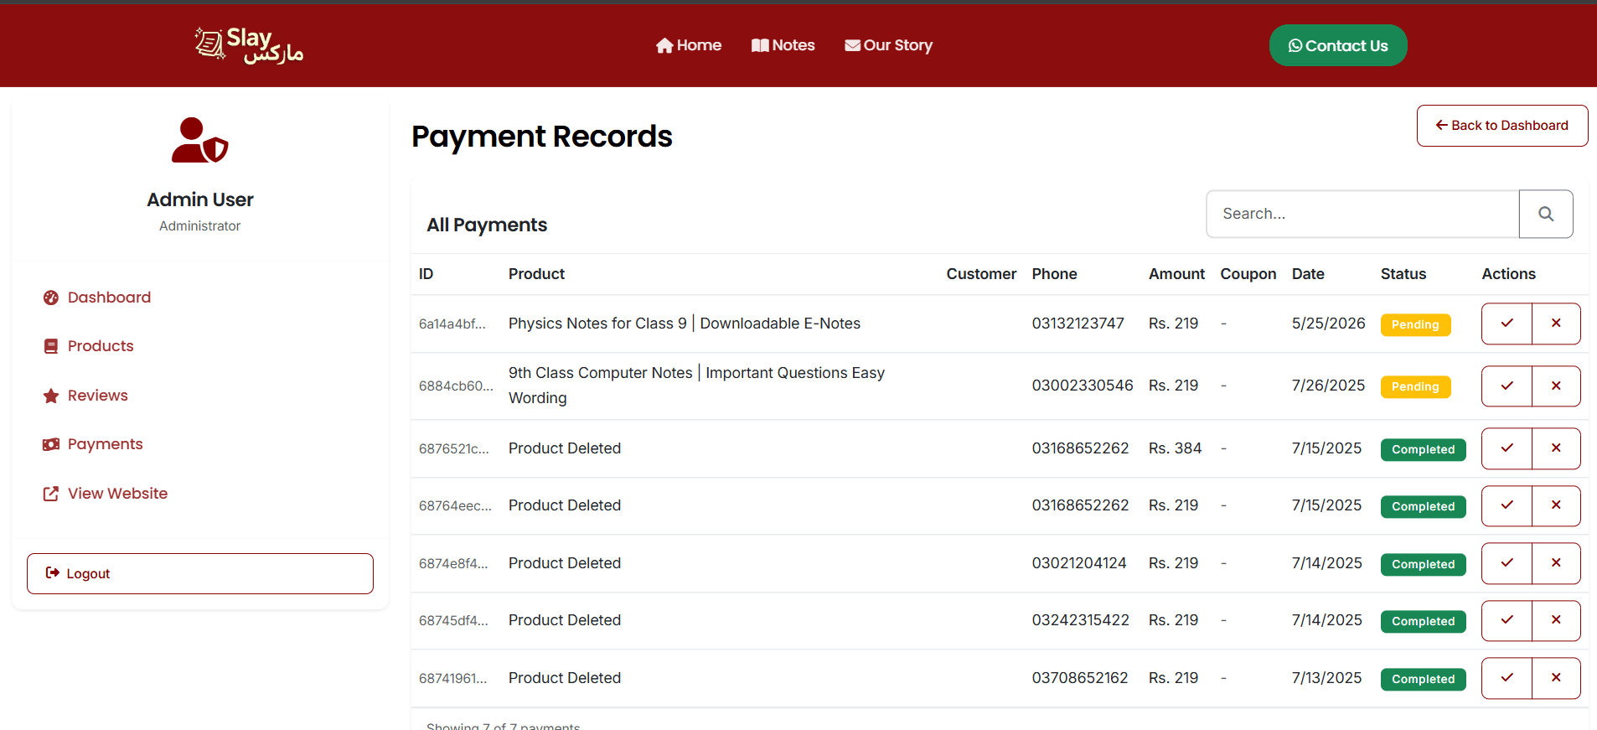Click the Product column header

(536, 274)
